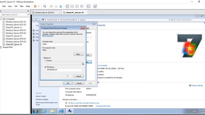This screenshot has width=205, height=115.
Task: Open the Edit menu
Action: tap(4, 6)
